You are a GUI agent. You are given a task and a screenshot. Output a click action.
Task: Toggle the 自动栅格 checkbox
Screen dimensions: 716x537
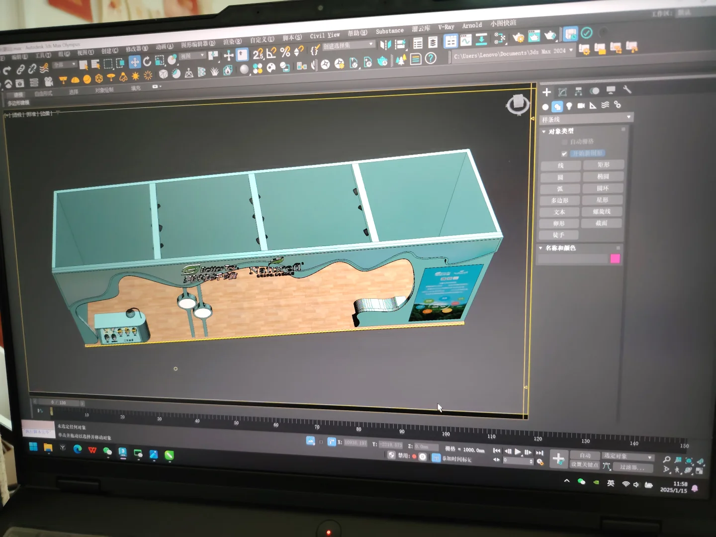point(564,142)
